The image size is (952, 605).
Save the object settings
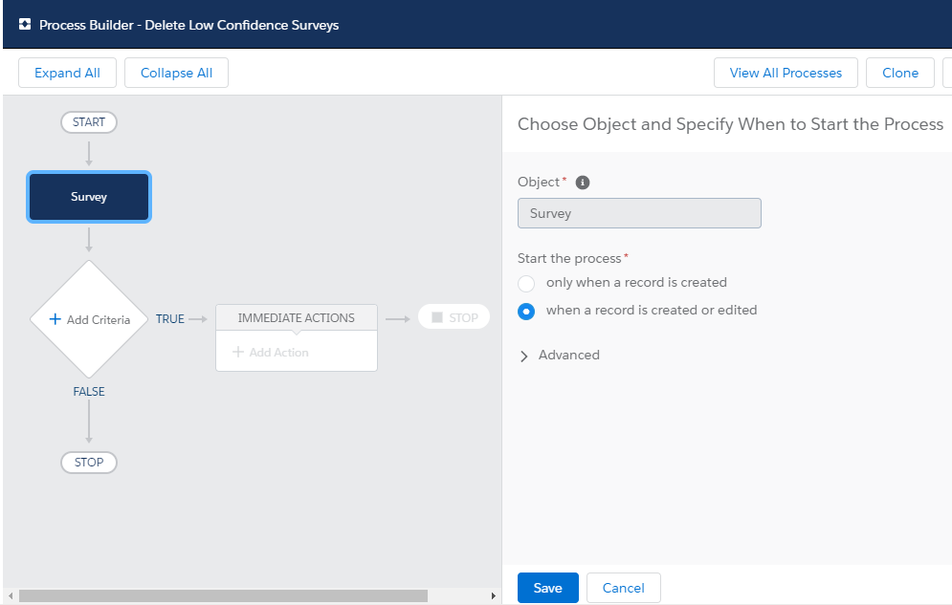point(547,588)
